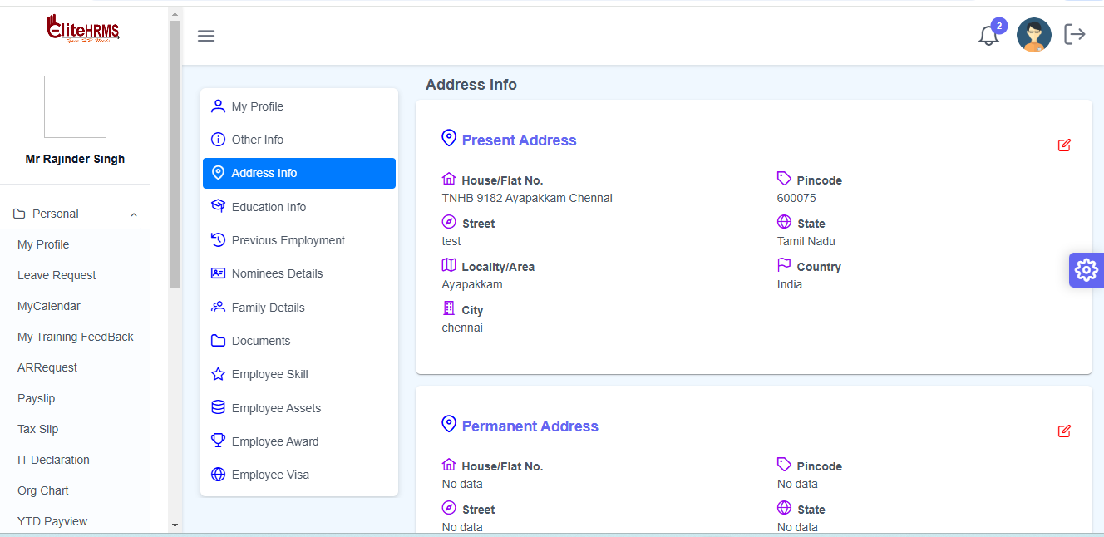Click the notification bell icon
The image size is (1104, 537).
click(x=988, y=36)
